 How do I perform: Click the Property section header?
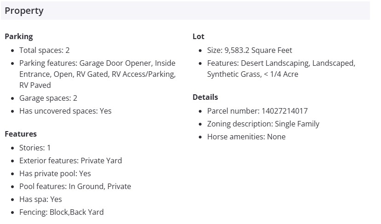(x=24, y=11)
